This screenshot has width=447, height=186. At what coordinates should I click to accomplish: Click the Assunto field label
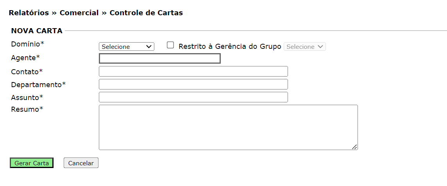[x=27, y=97]
